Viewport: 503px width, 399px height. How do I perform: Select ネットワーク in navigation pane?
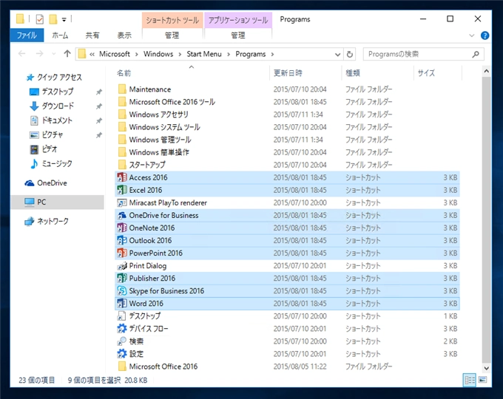coord(53,221)
